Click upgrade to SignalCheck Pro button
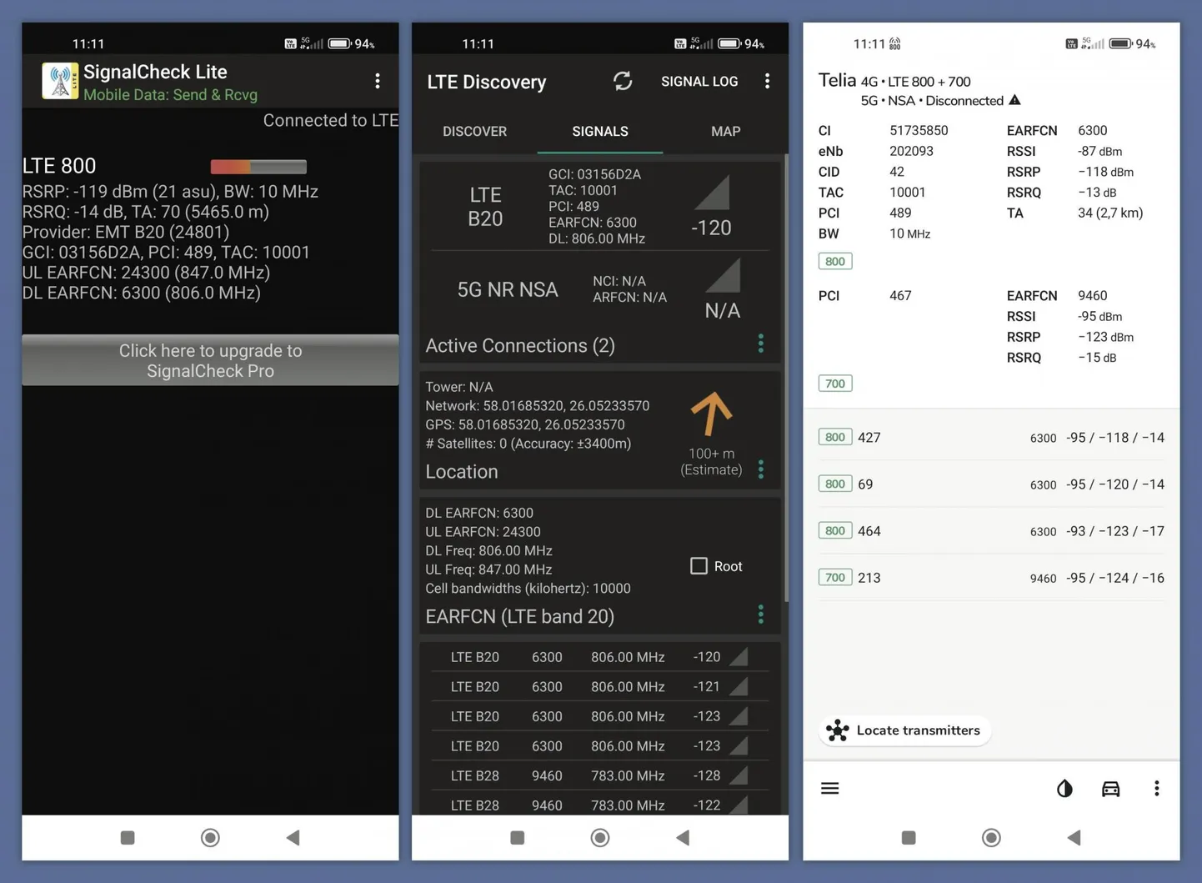 pos(210,360)
